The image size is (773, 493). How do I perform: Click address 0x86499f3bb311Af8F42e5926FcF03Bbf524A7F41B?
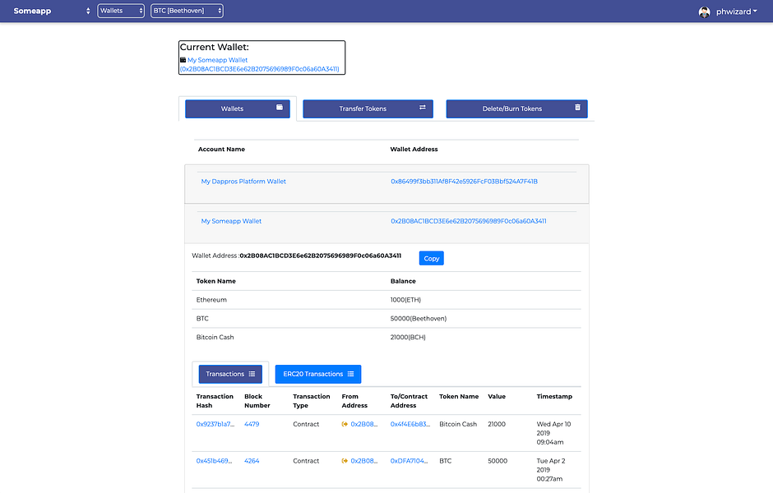coord(465,182)
